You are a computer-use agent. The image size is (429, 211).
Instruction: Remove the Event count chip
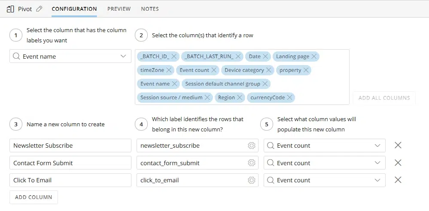coord(214,70)
